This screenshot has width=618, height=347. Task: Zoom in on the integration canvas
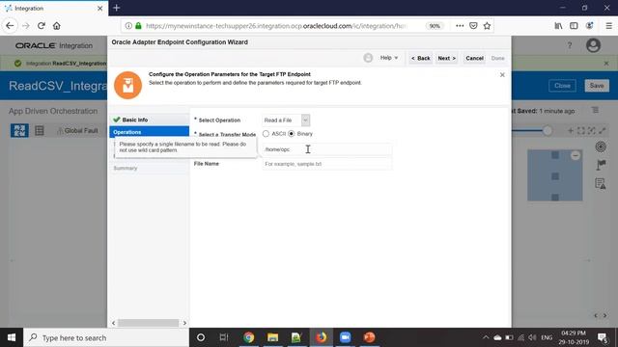coord(571,131)
